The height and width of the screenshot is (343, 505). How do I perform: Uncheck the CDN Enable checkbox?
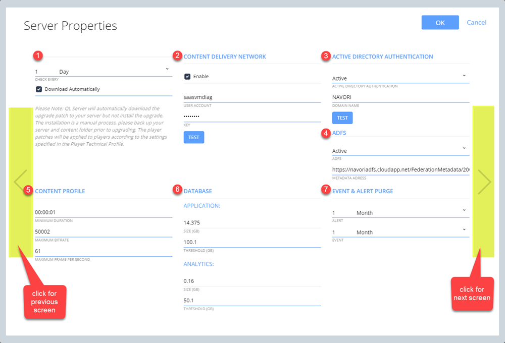(187, 77)
